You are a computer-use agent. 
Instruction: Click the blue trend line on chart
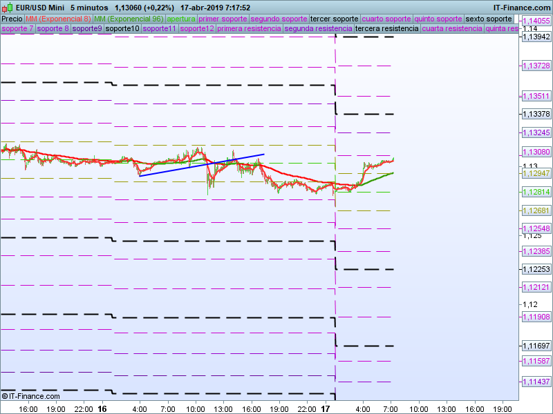[202, 165]
